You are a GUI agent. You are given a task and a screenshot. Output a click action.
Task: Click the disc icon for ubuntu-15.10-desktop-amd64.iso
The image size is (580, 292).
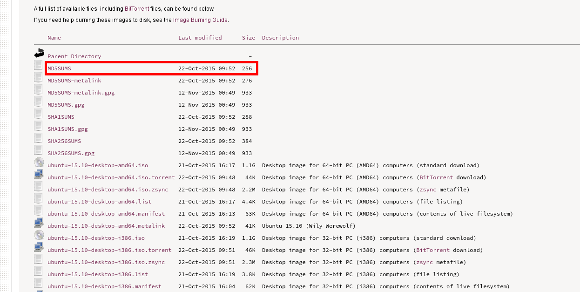39,163
